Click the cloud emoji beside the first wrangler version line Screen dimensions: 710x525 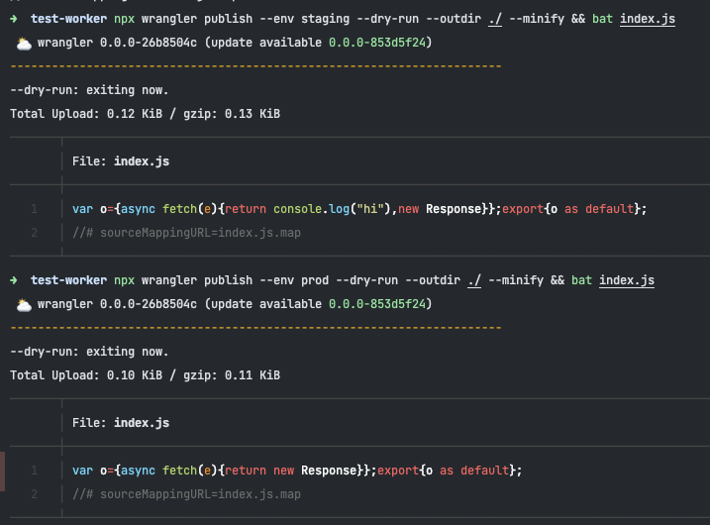click(24, 44)
